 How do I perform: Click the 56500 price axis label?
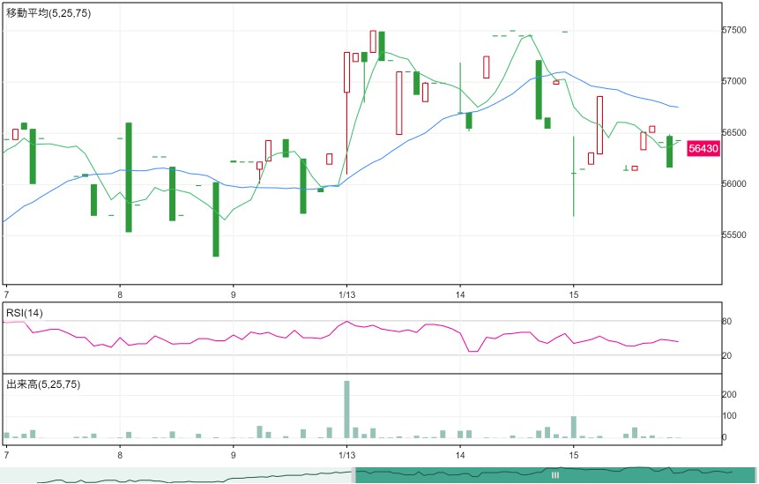[733, 132]
